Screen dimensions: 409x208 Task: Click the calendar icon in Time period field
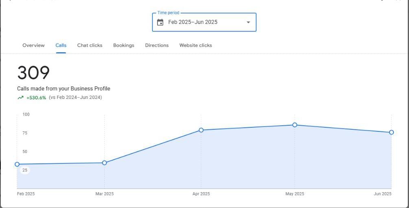(x=160, y=22)
